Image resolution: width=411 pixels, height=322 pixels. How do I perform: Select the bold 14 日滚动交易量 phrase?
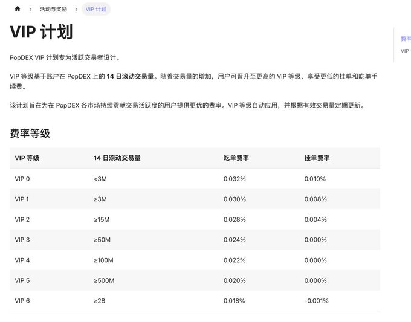130,77
